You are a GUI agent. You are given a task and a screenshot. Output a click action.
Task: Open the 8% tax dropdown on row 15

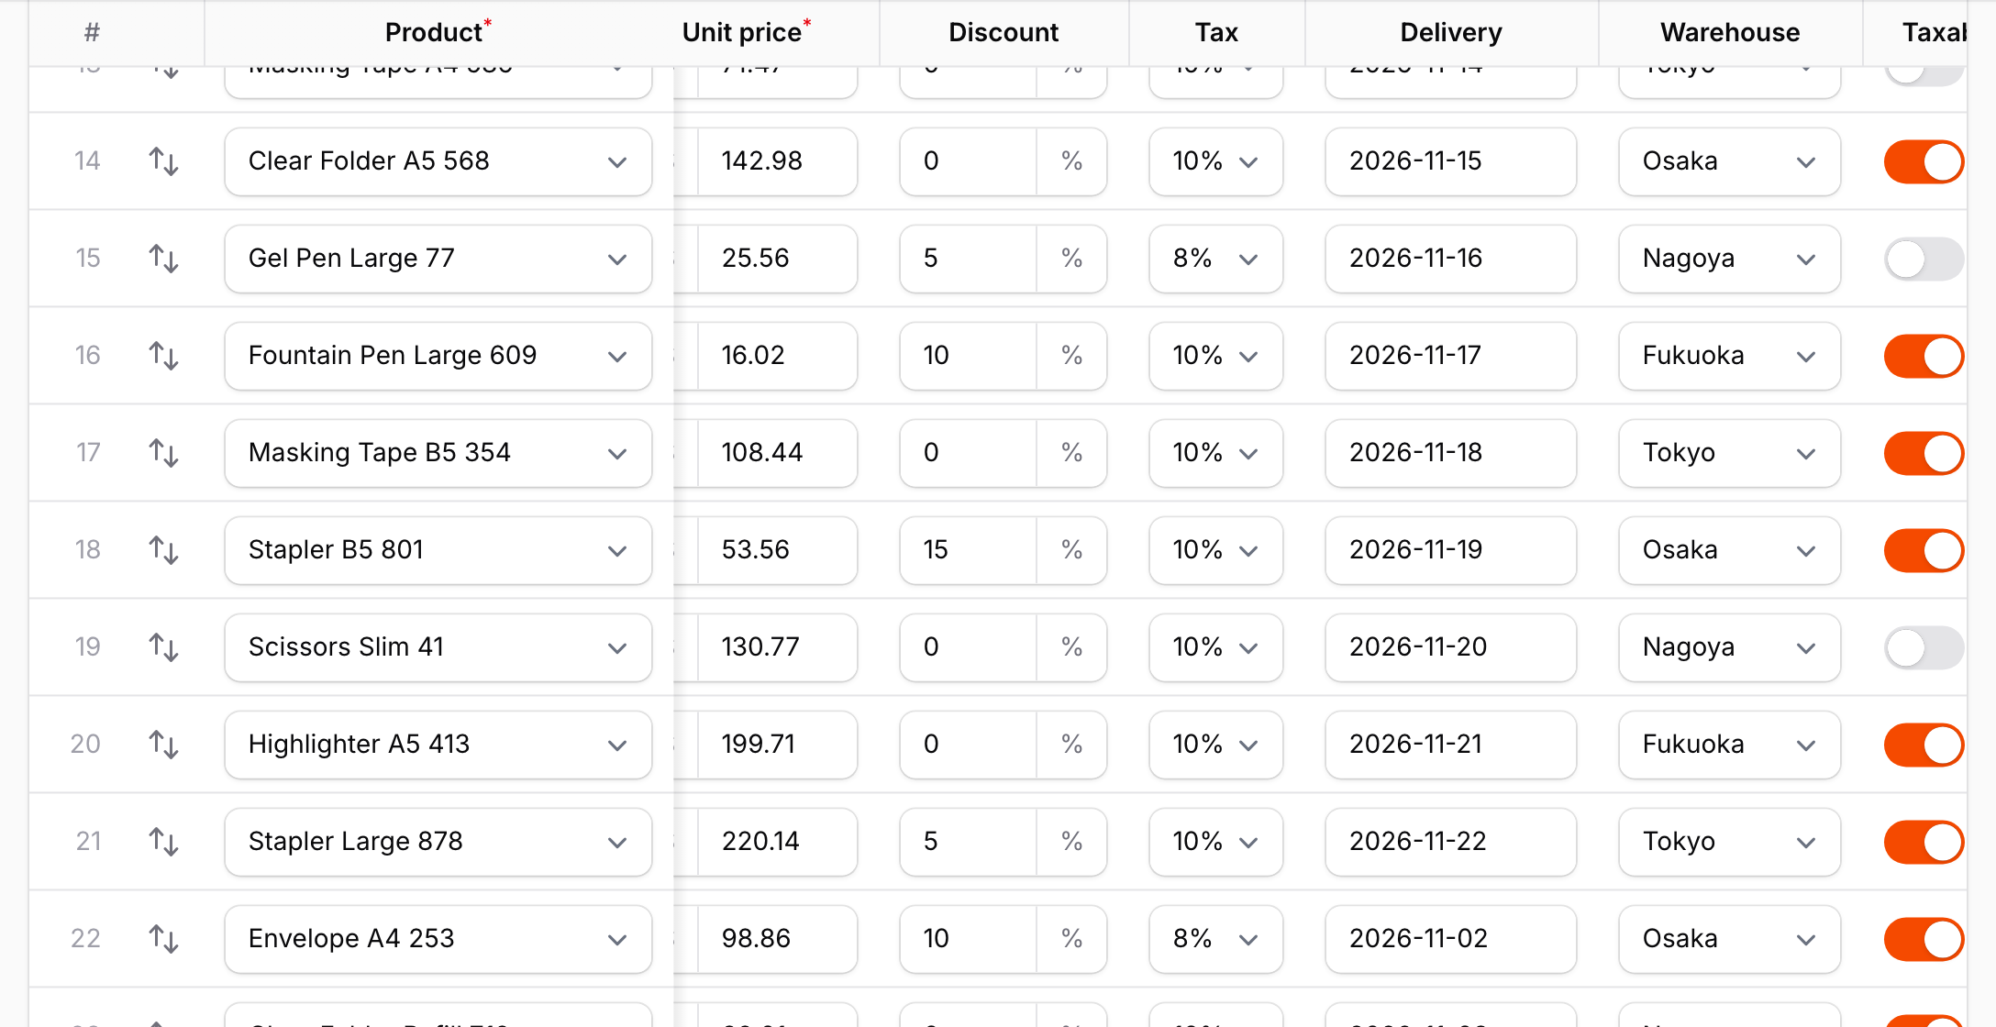pos(1215,259)
